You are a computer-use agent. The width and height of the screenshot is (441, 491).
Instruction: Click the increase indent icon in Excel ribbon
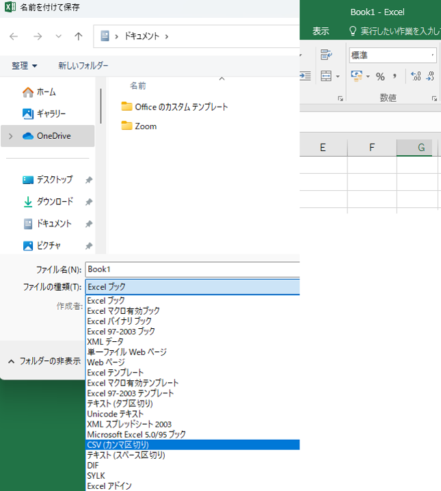pyautogui.click(x=305, y=76)
